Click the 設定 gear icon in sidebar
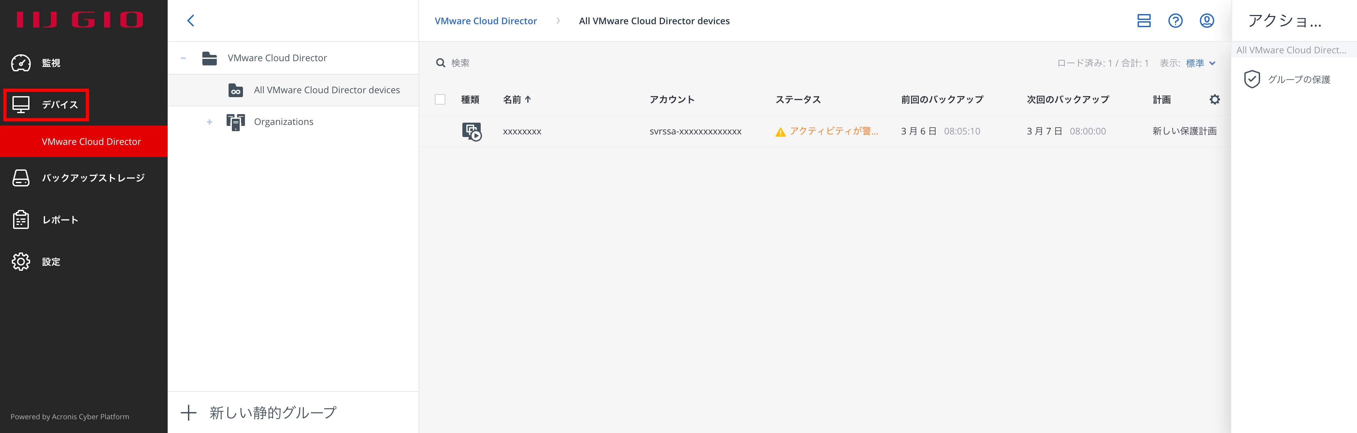This screenshot has width=1357, height=433. (x=21, y=262)
